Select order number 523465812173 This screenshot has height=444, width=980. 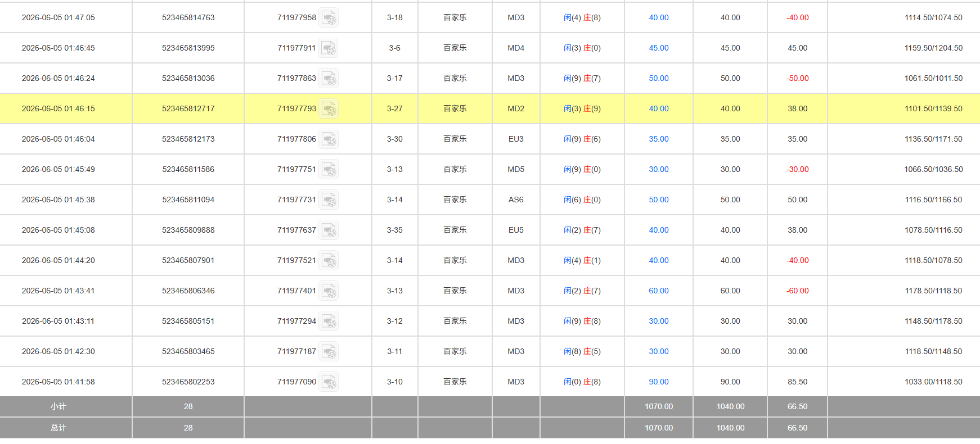coord(188,139)
